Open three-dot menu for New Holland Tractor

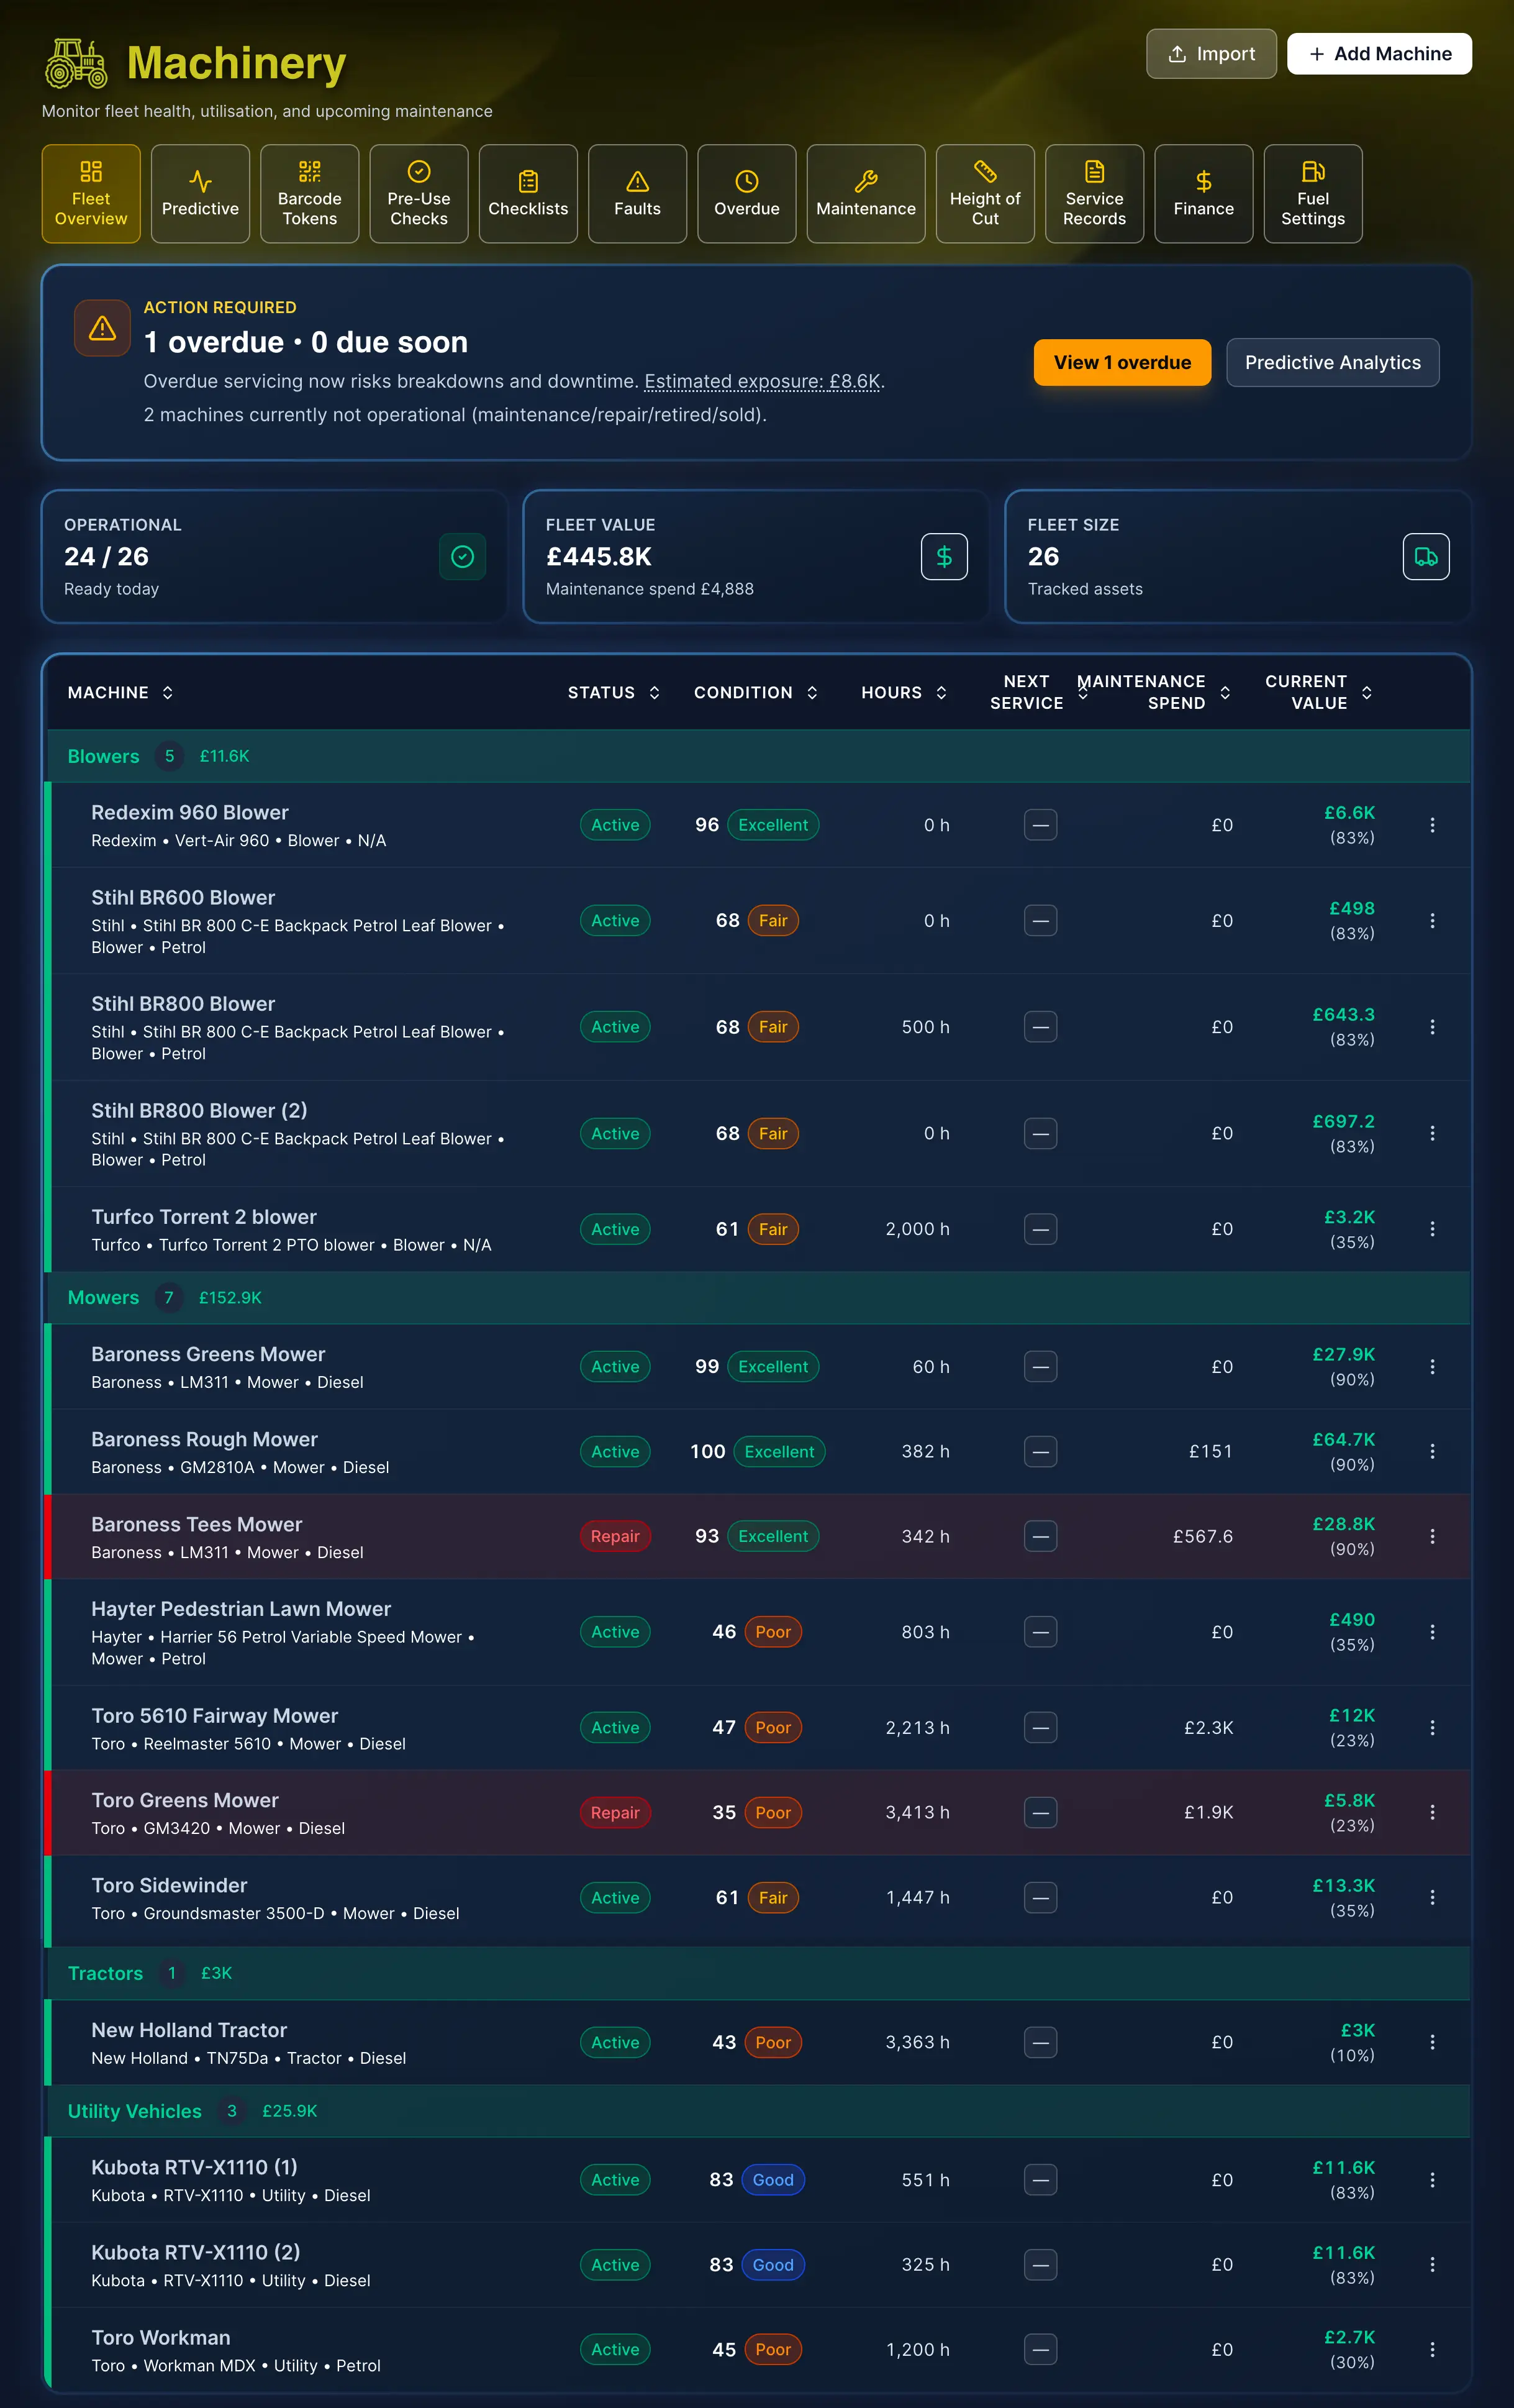coord(1432,2042)
